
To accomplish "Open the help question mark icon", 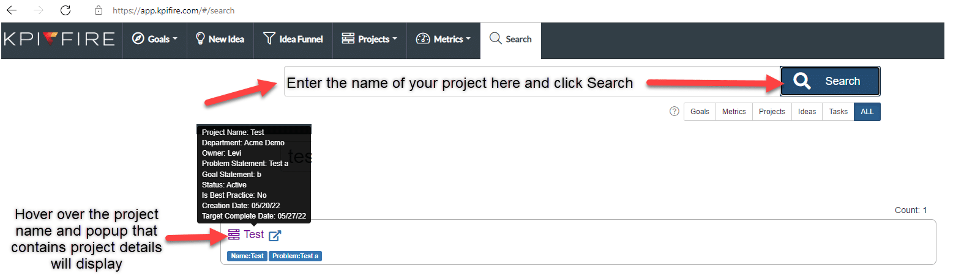I will (x=674, y=111).
